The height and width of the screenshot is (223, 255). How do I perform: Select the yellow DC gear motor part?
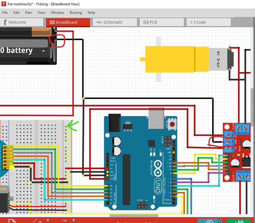[x=176, y=59]
